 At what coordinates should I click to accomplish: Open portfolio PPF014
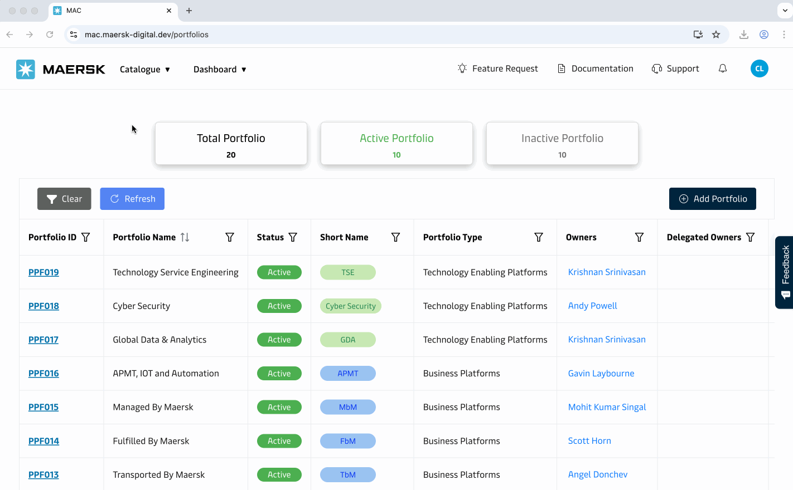click(x=43, y=441)
